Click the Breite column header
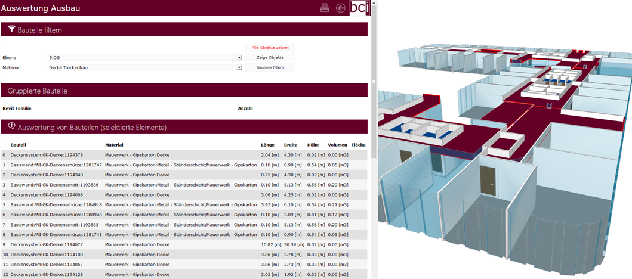Viewport: 632px width, 279px height. [291, 144]
